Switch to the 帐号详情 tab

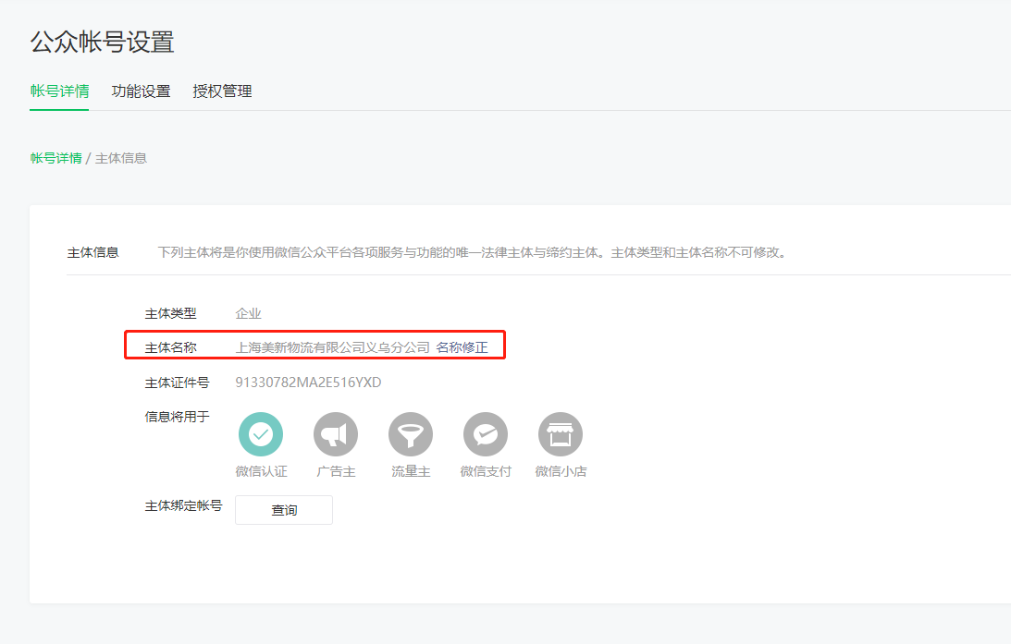click(59, 91)
